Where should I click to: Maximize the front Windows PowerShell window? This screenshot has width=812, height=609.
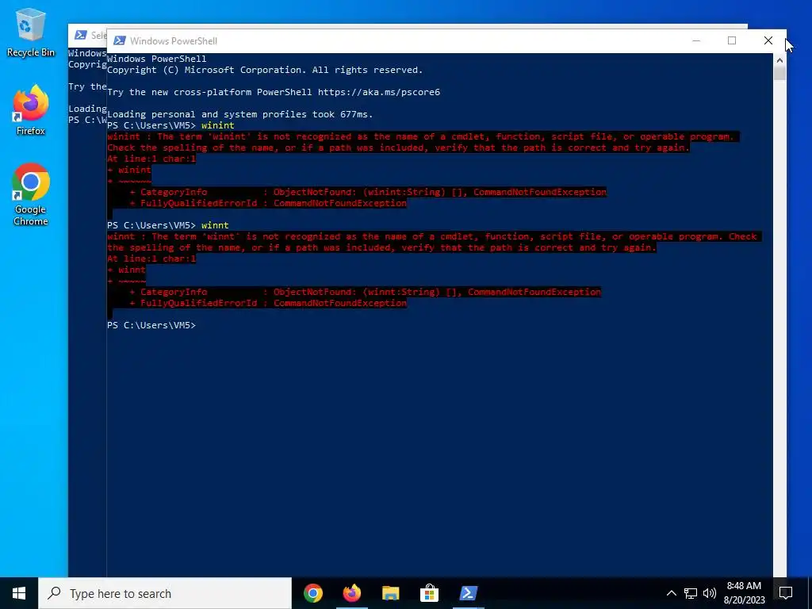point(732,40)
